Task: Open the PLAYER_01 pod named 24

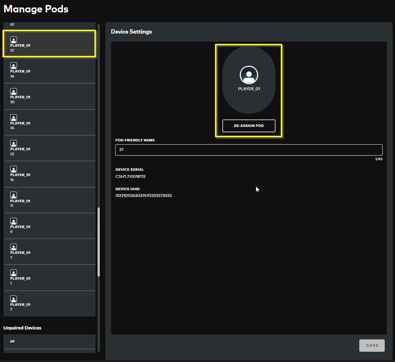Action: click(50, 122)
